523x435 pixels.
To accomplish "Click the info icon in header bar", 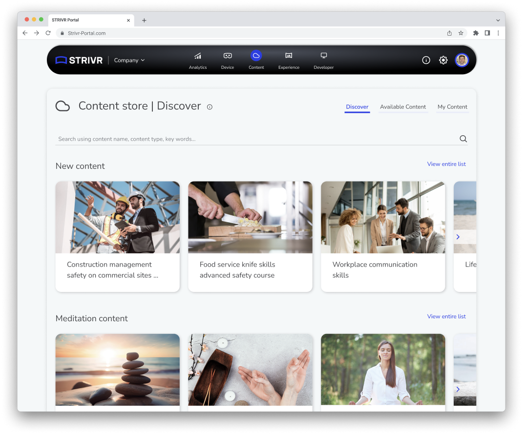I will point(426,60).
